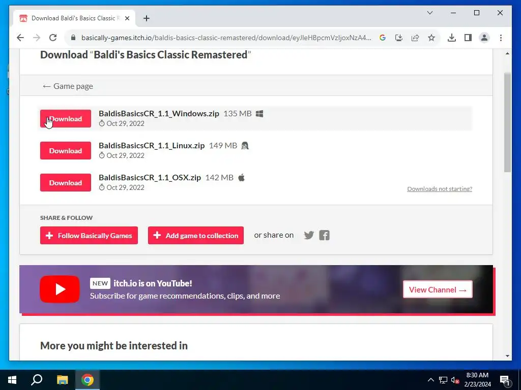Click BaldisBasicsCR_1.1_Linux.zip file name

click(152, 146)
